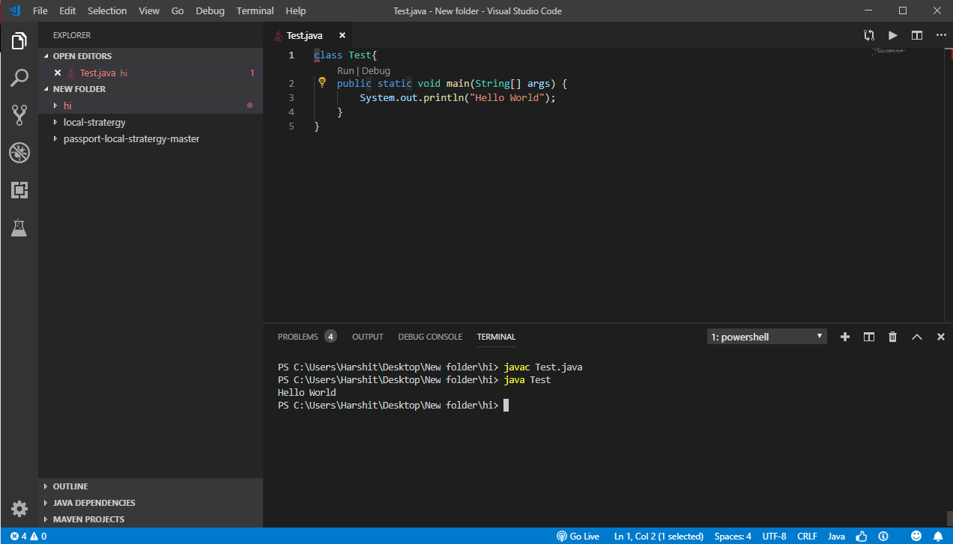Click the Run CodeLens link above main
Image resolution: width=953 pixels, height=544 pixels.
(x=345, y=70)
